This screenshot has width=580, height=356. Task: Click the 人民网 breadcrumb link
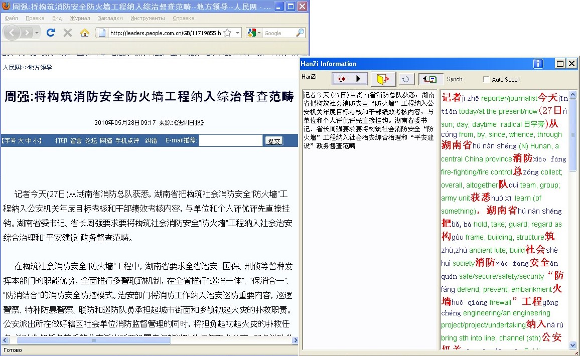(12, 67)
